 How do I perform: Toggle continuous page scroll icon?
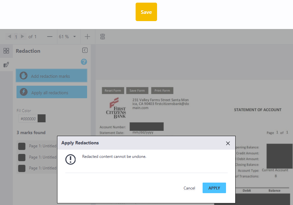coord(103,37)
